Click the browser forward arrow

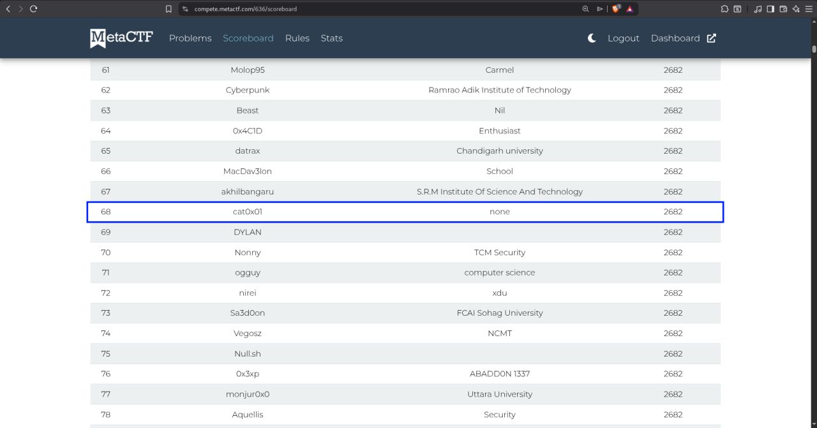click(20, 9)
